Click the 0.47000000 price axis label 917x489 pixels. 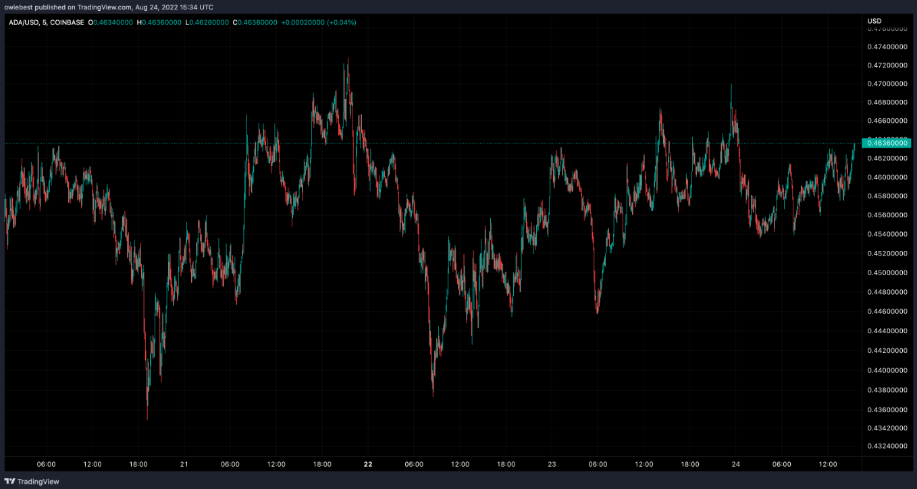(x=887, y=84)
